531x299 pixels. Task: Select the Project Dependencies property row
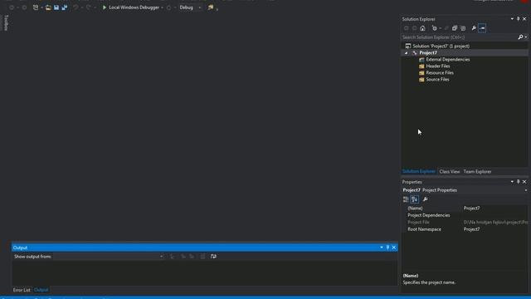click(465, 215)
